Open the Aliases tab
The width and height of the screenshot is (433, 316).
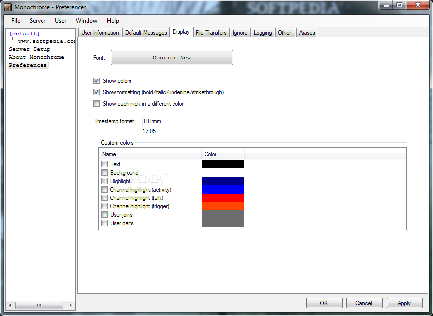[307, 33]
